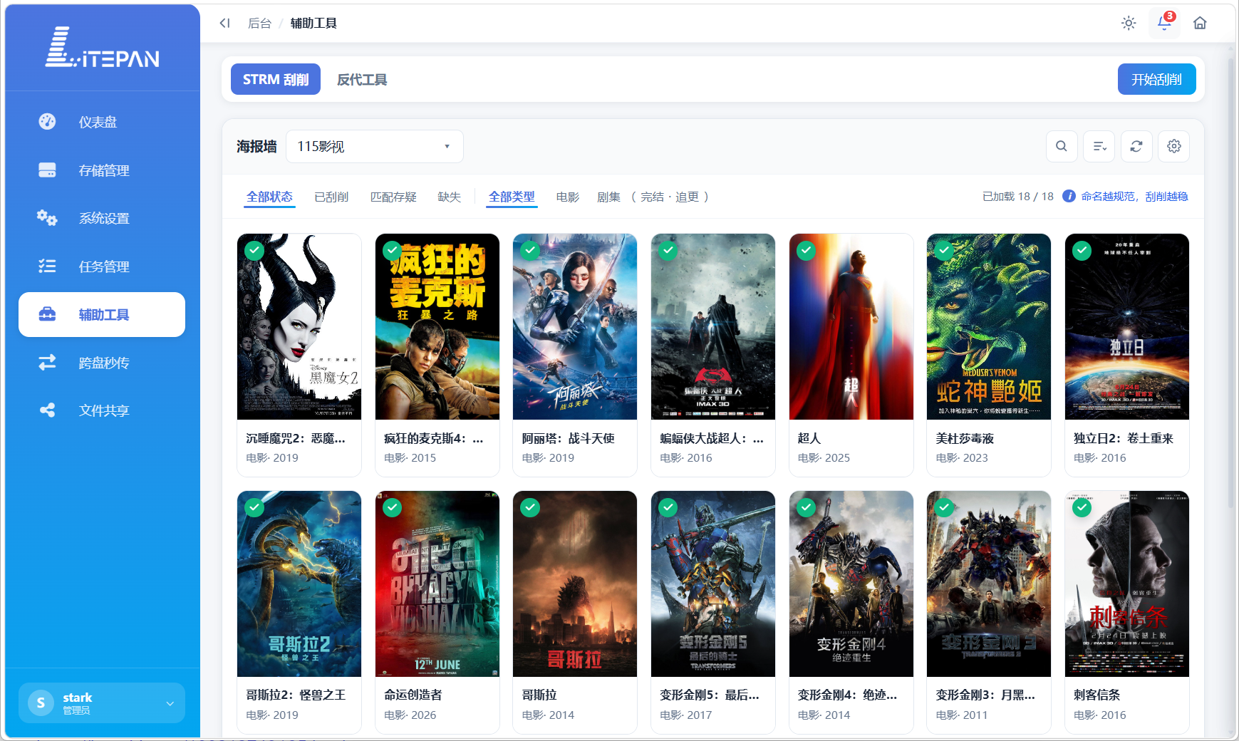Filter by 电影 type
The image size is (1239, 741).
click(568, 197)
